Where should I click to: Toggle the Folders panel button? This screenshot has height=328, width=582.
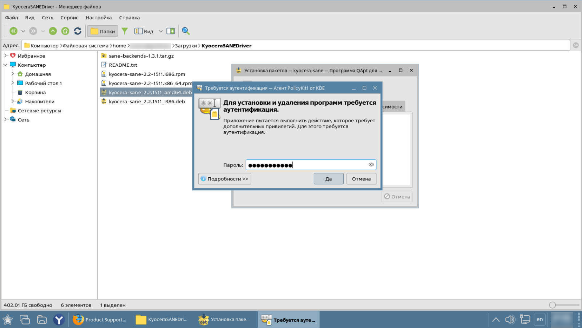click(x=103, y=31)
